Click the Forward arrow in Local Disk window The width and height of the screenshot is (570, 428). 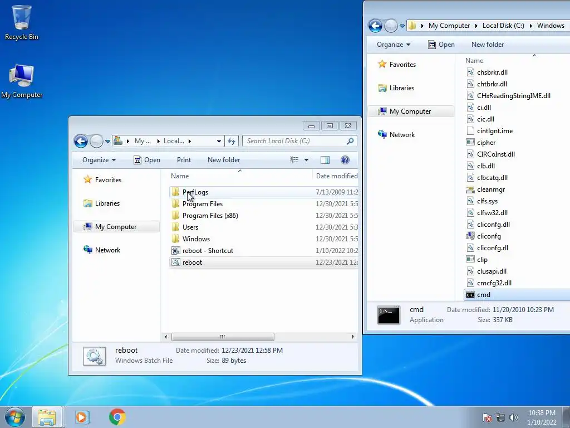[96, 141]
